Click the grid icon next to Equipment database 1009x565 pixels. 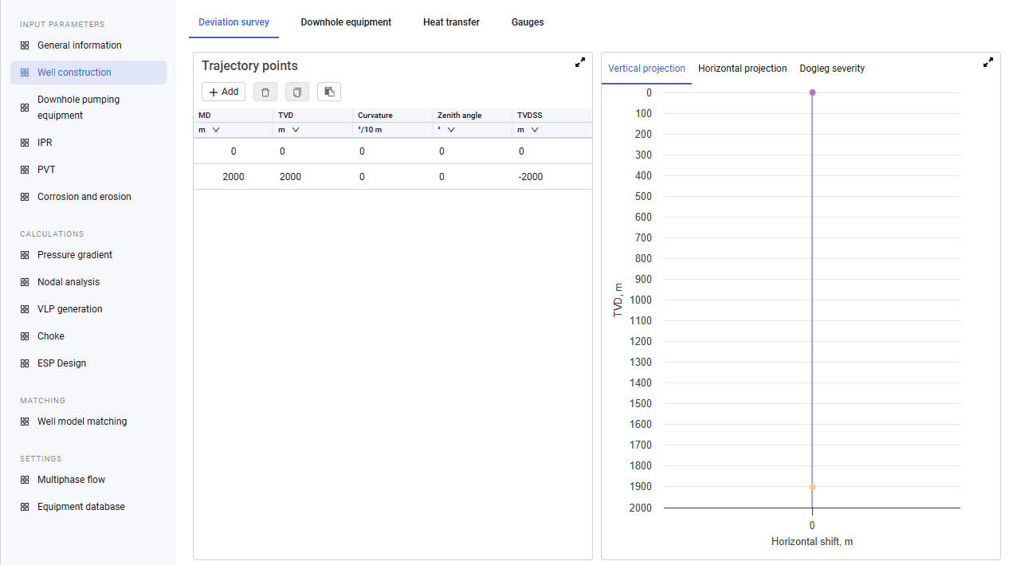[x=25, y=507]
